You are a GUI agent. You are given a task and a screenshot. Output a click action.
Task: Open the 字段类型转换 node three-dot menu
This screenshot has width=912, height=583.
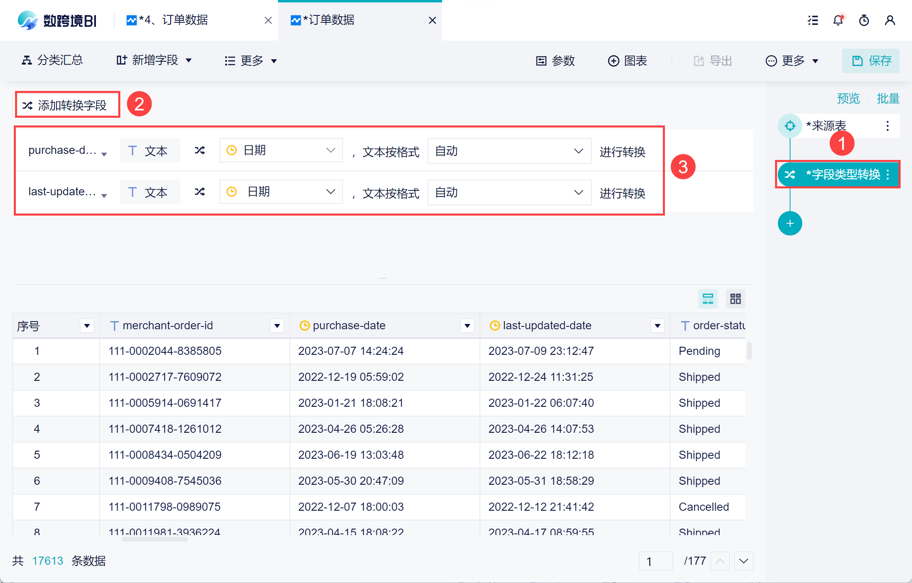tap(888, 175)
